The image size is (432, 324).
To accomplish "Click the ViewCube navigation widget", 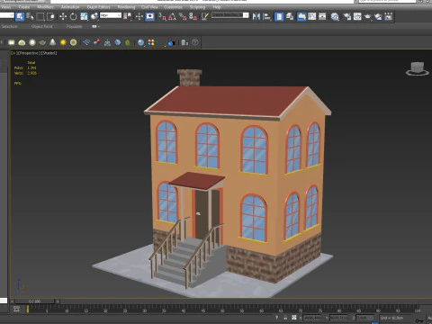I will tap(418, 69).
